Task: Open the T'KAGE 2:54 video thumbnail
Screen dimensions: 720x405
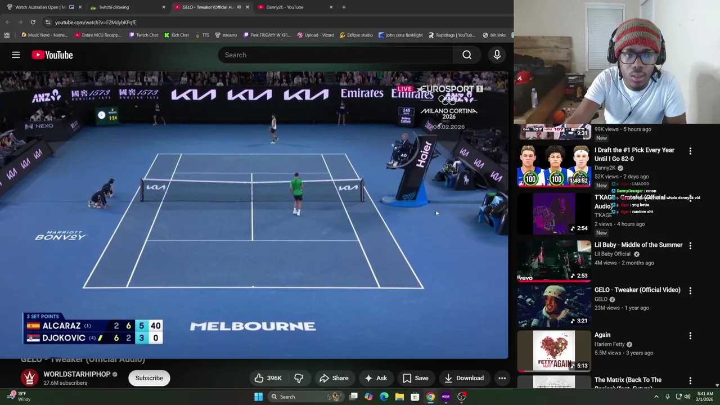Action: pyautogui.click(x=554, y=214)
